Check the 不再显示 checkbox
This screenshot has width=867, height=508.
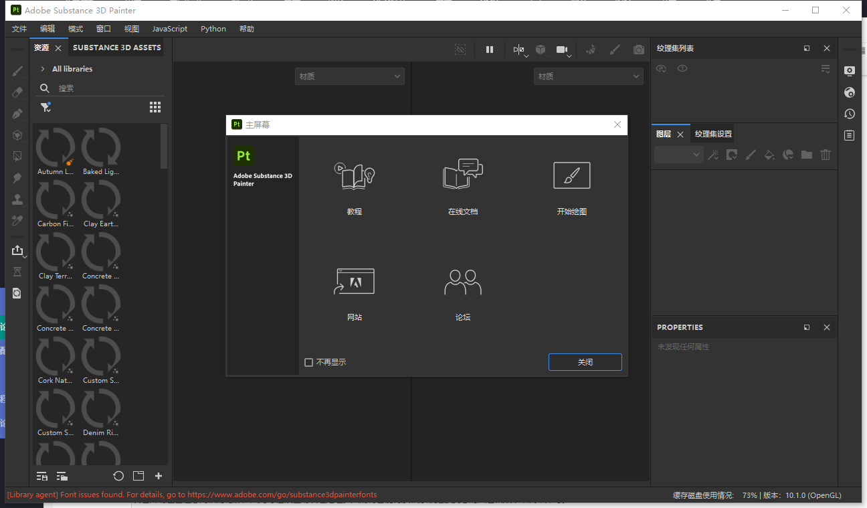pyautogui.click(x=308, y=362)
